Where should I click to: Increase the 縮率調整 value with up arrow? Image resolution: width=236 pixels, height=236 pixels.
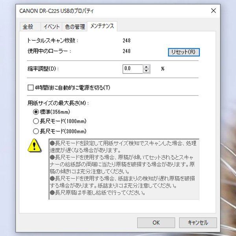click(146, 67)
